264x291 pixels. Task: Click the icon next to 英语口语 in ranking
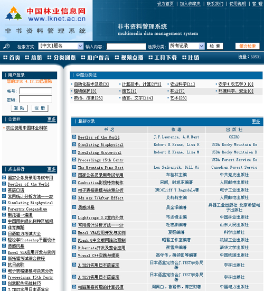pyautogui.click(x=4, y=190)
